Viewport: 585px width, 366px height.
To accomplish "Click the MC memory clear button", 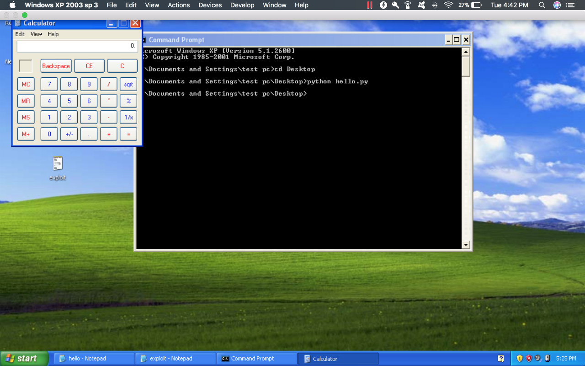I will (26, 84).
